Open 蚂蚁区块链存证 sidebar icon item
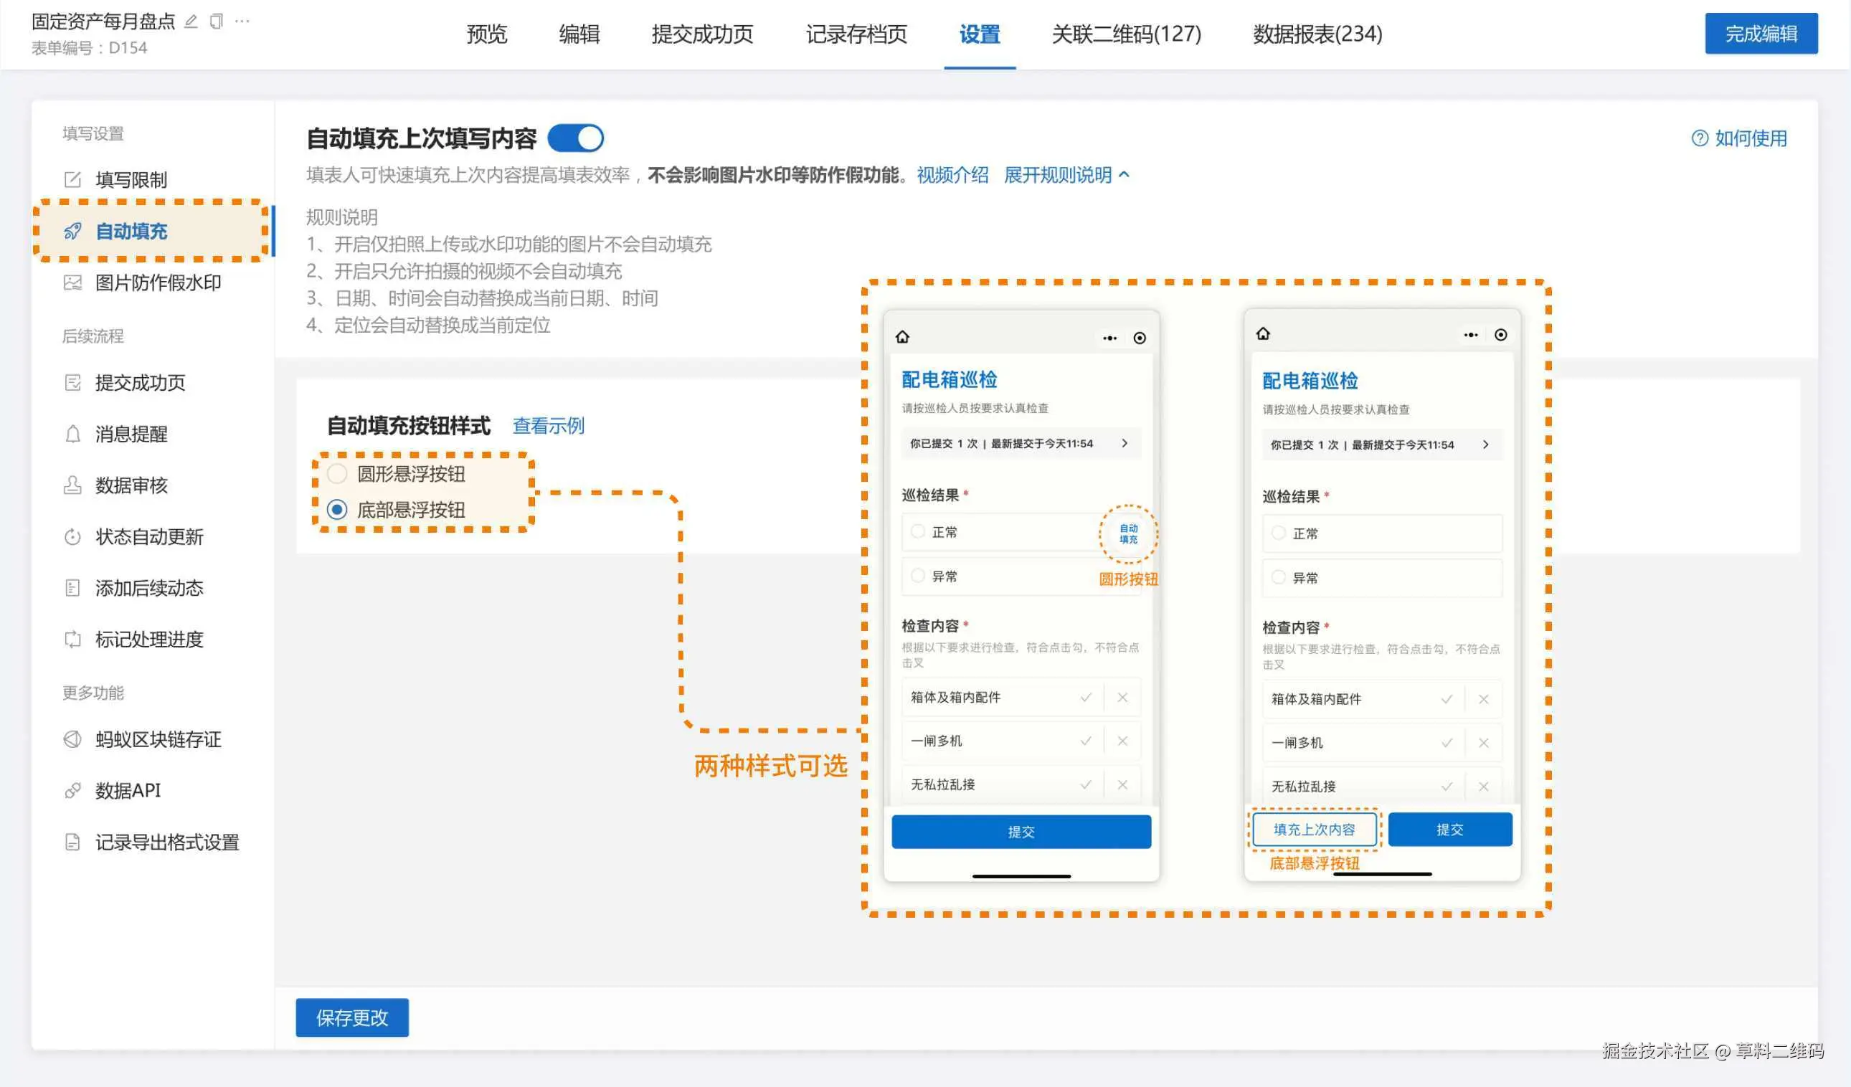This screenshot has width=1851, height=1087. [72, 739]
